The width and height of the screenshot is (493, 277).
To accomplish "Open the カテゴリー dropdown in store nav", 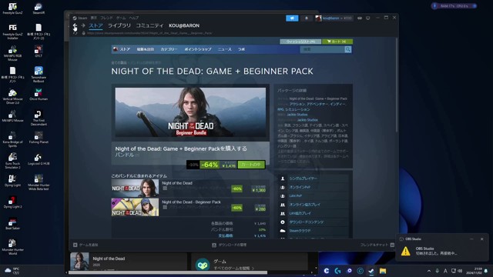I will click(169, 49).
